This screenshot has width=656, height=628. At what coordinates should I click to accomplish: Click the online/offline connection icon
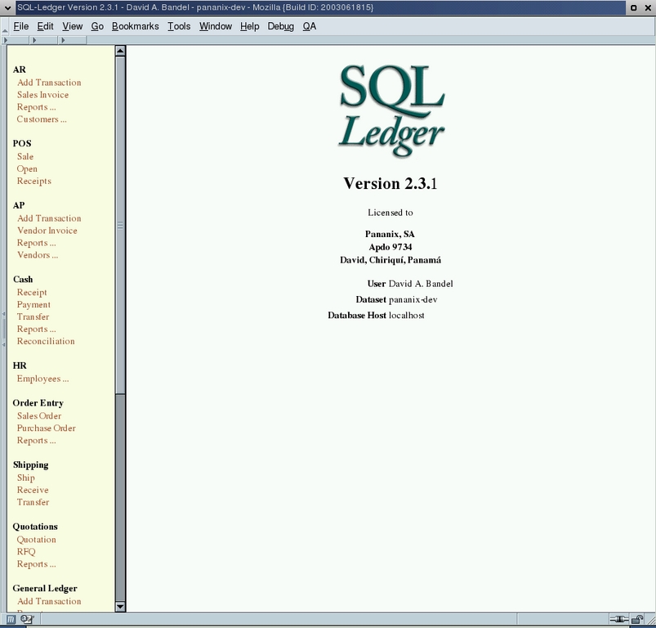coord(619,620)
